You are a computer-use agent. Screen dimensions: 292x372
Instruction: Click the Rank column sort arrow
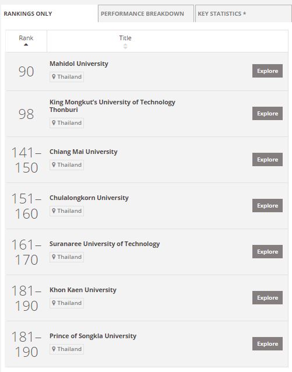point(26,44)
